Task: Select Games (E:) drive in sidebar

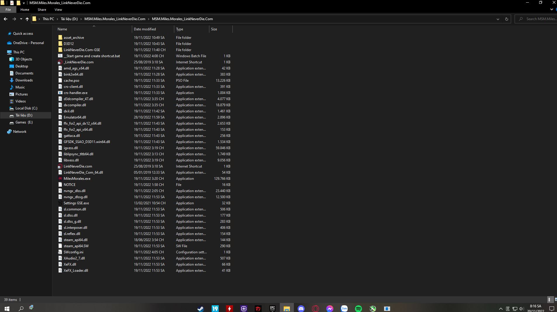Action: click(24, 122)
